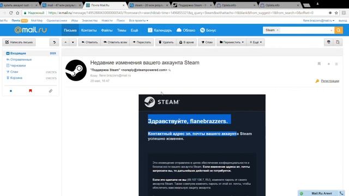Screen dimensions: 349x196
Task: Go to the next message arrow down
Action: (x=73, y=42)
